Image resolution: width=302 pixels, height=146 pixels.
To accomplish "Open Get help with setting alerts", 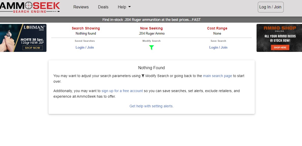I will 151,106.
